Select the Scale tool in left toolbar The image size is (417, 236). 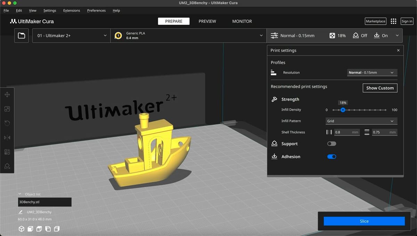(7, 109)
